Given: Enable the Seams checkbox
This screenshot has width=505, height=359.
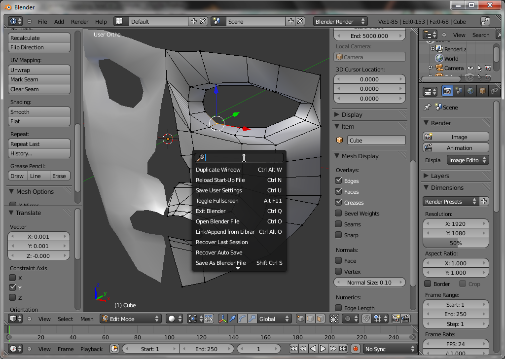Looking at the screenshot, I should pyautogui.click(x=338, y=224).
